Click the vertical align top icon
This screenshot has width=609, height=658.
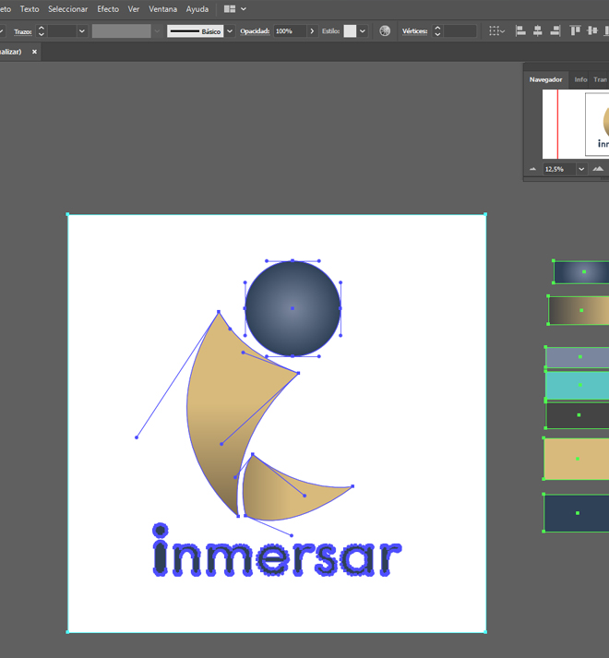point(576,30)
